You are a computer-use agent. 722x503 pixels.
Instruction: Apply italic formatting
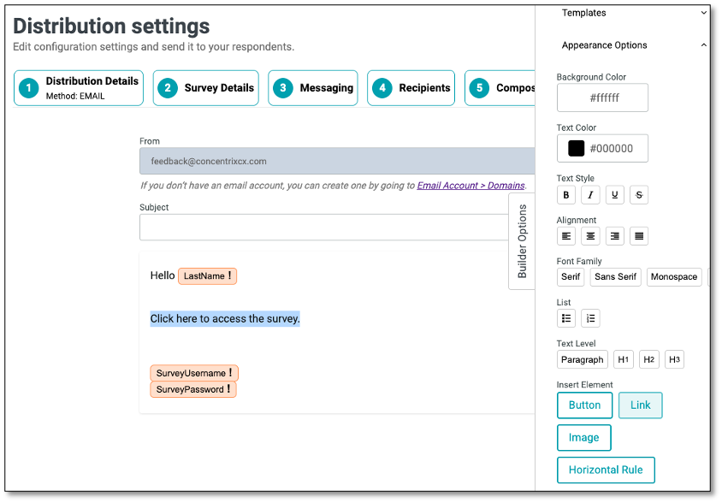590,194
